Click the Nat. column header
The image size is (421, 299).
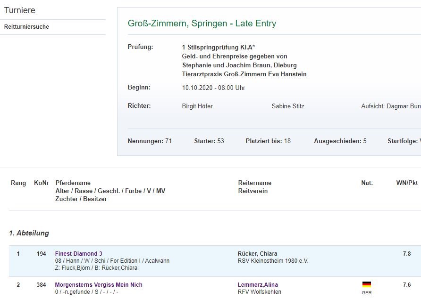[367, 183]
